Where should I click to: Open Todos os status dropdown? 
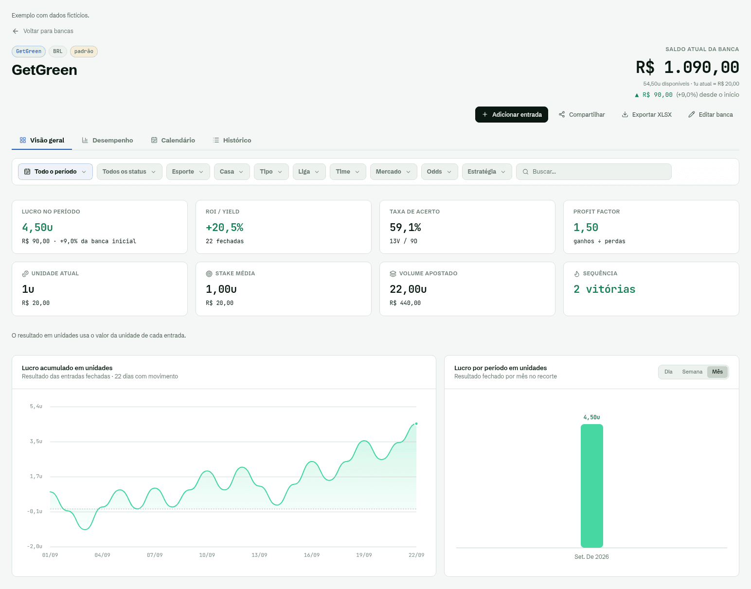129,172
